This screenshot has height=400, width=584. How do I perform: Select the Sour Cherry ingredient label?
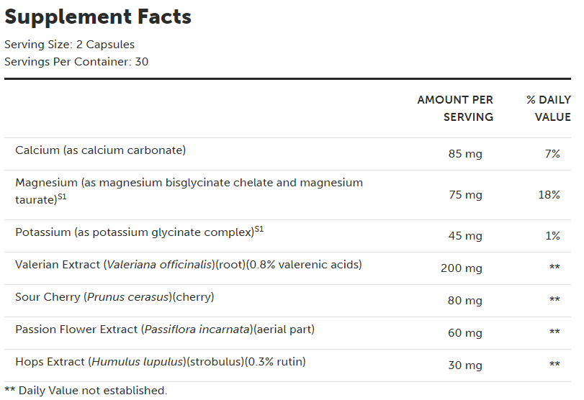(x=114, y=297)
